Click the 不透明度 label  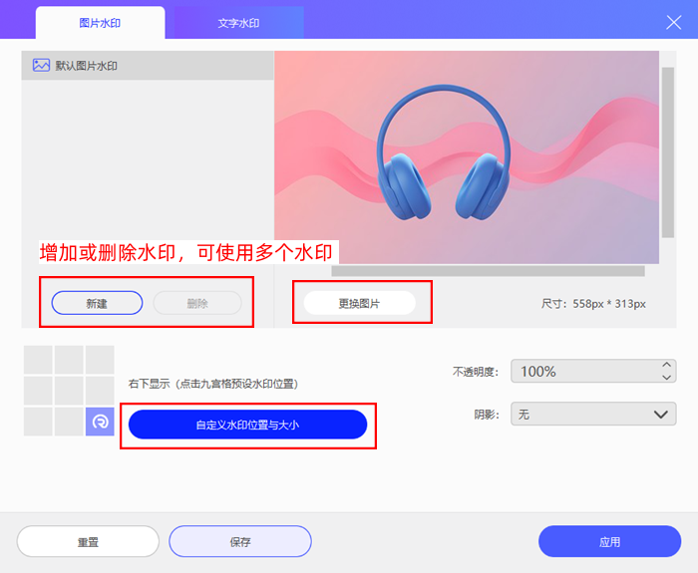tap(476, 372)
